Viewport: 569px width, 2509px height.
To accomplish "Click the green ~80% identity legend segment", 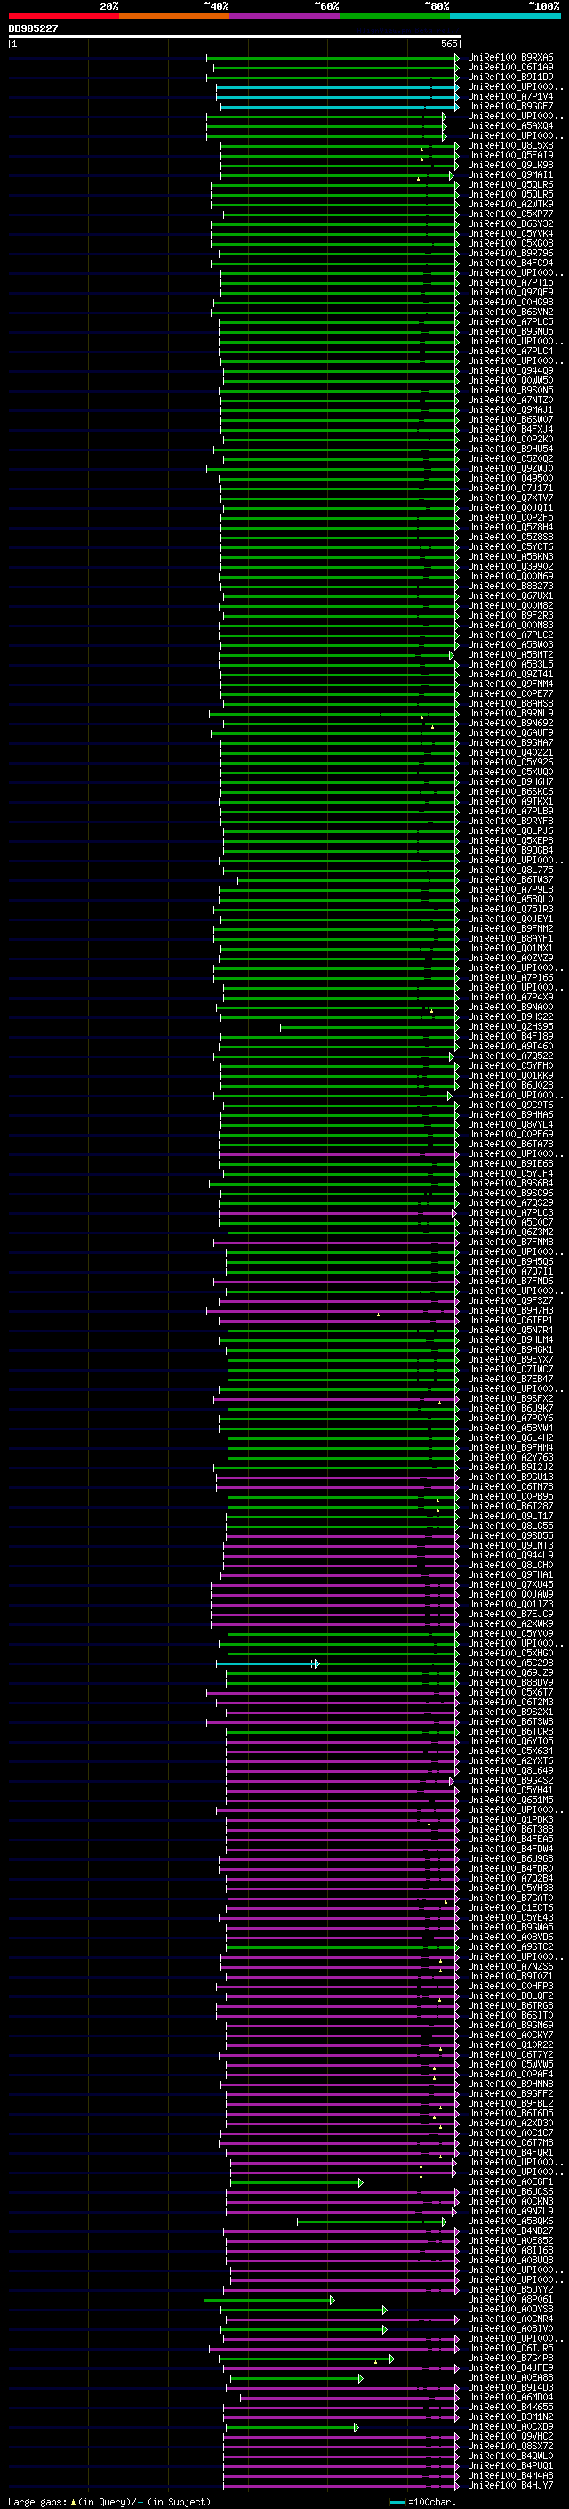I will tap(395, 16).
